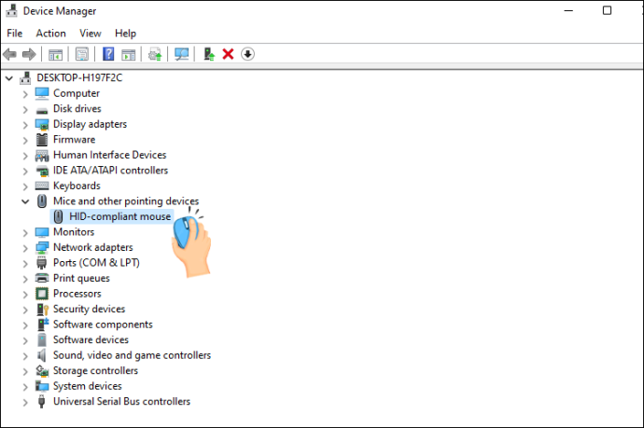The image size is (644, 428).
Task: Expand the Software components category
Action: coord(25,325)
